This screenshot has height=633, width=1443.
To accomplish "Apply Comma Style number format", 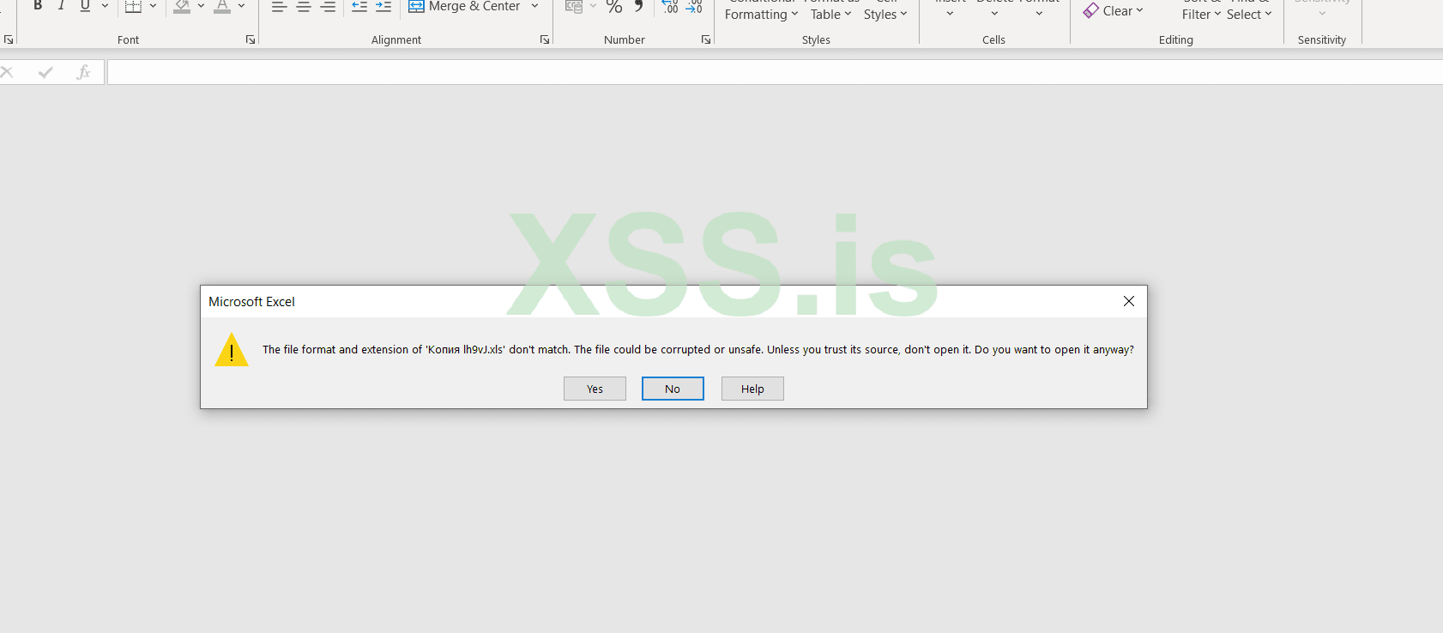I will click(638, 6).
